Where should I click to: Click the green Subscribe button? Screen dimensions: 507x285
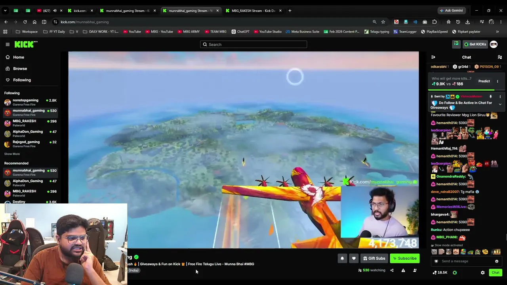404,258
